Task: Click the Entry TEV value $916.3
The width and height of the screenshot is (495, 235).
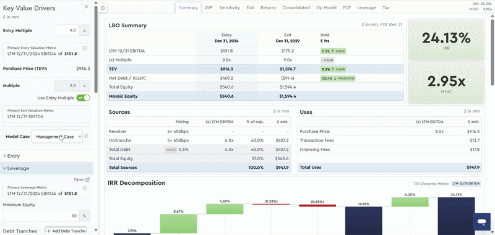Action: click(226, 69)
